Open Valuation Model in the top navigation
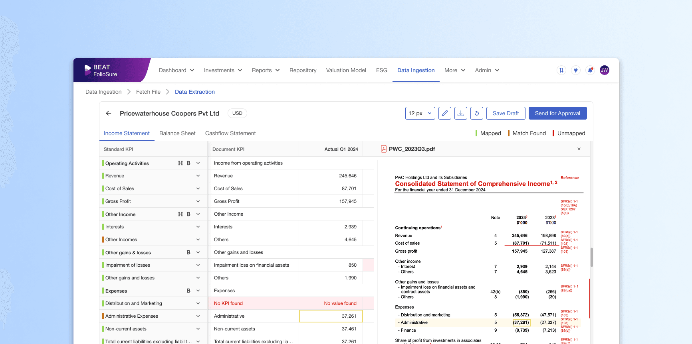The image size is (692, 344). [x=346, y=70]
